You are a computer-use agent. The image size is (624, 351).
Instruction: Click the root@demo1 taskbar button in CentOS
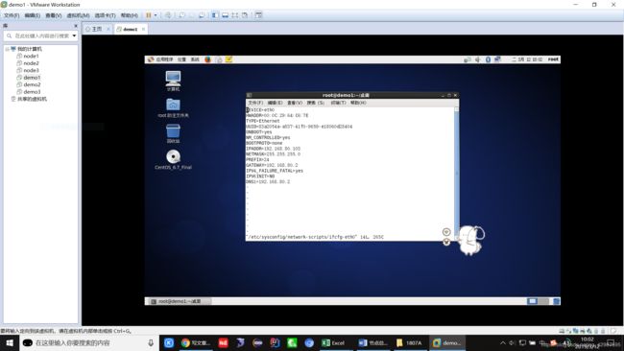[x=180, y=301]
